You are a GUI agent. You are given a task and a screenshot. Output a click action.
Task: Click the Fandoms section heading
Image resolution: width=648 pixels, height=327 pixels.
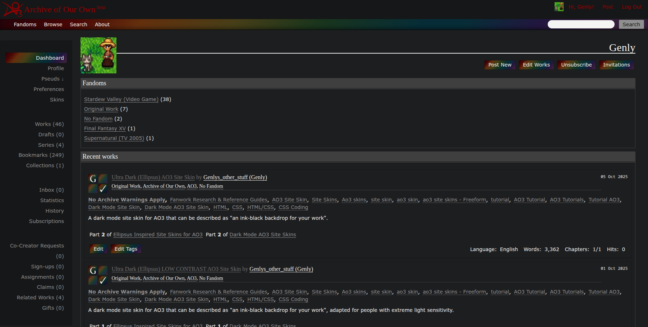coord(95,83)
